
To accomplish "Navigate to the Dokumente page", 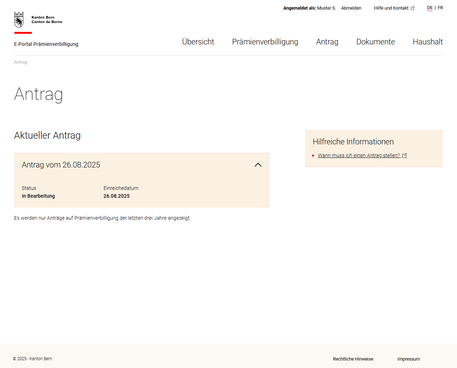I will click(x=375, y=42).
